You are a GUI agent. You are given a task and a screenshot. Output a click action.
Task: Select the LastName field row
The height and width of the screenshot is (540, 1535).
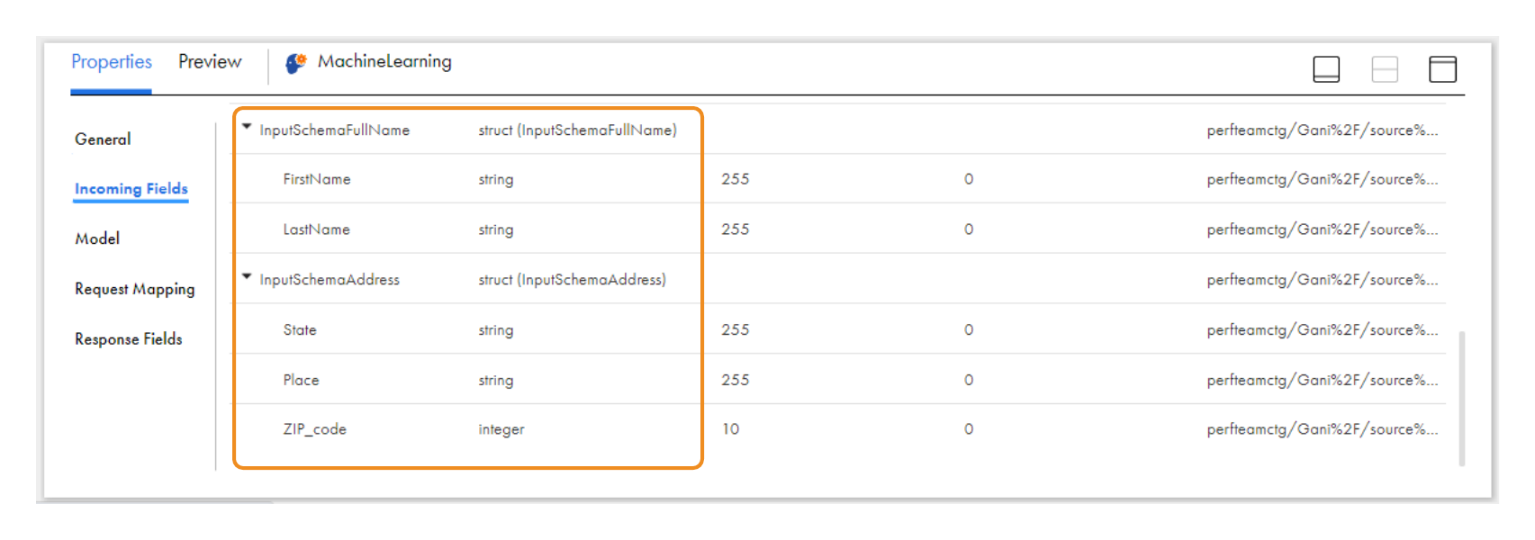(317, 229)
